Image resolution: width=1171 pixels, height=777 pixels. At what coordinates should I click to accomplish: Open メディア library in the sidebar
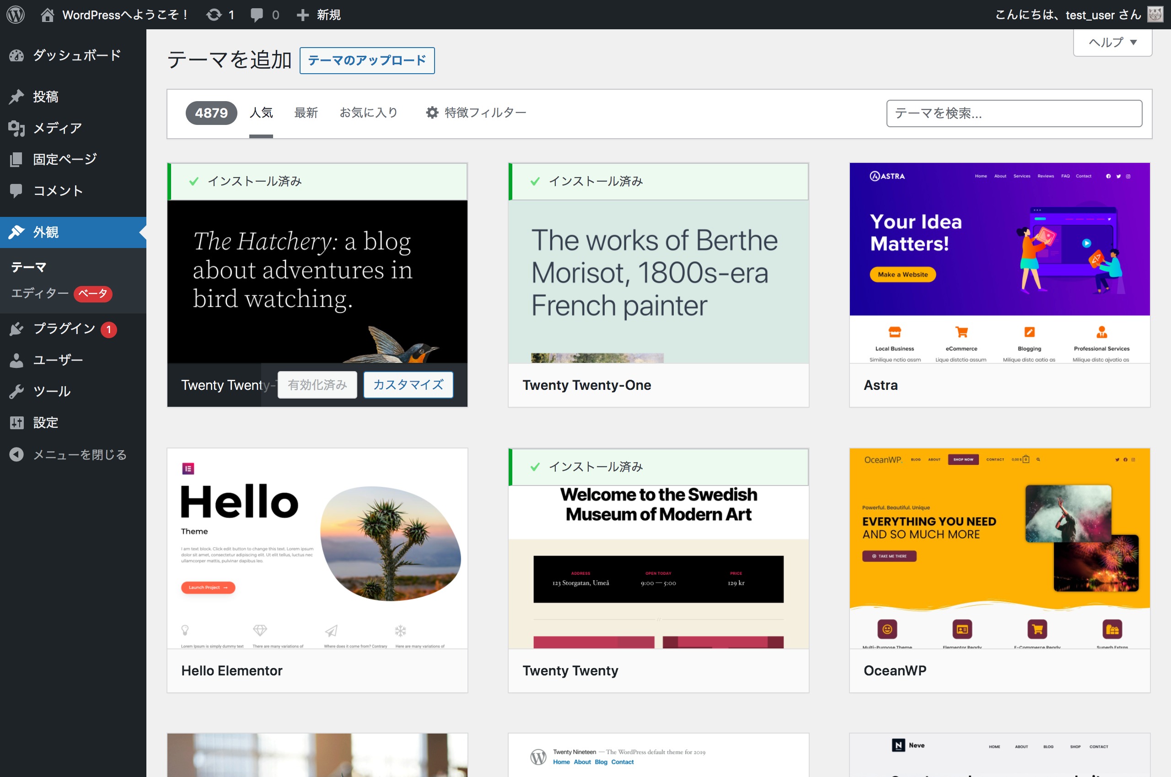57,128
